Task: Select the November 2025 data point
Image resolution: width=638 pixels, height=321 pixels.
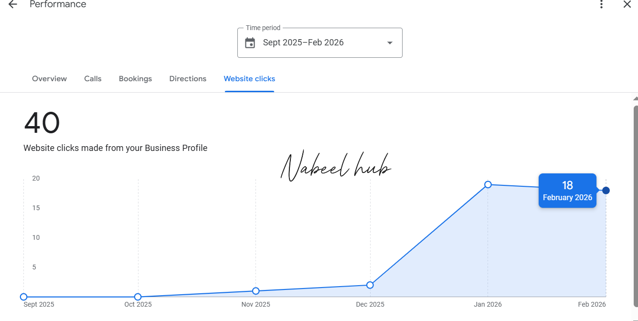Action: coord(256,290)
